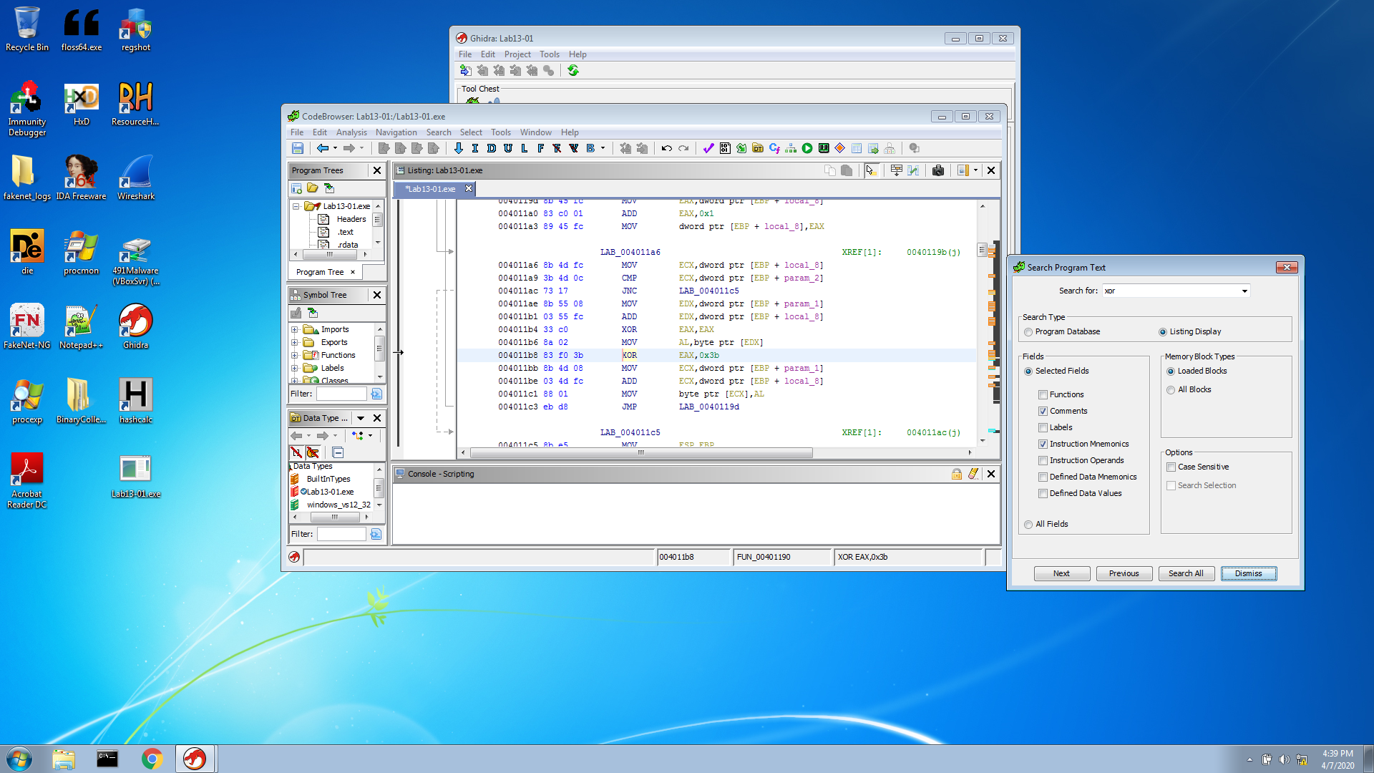Expand the Exports node in Symbol Tree
The width and height of the screenshot is (1374, 773).
294,343
